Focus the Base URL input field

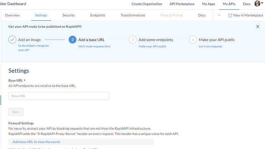pyautogui.click(x=59, y=96)
